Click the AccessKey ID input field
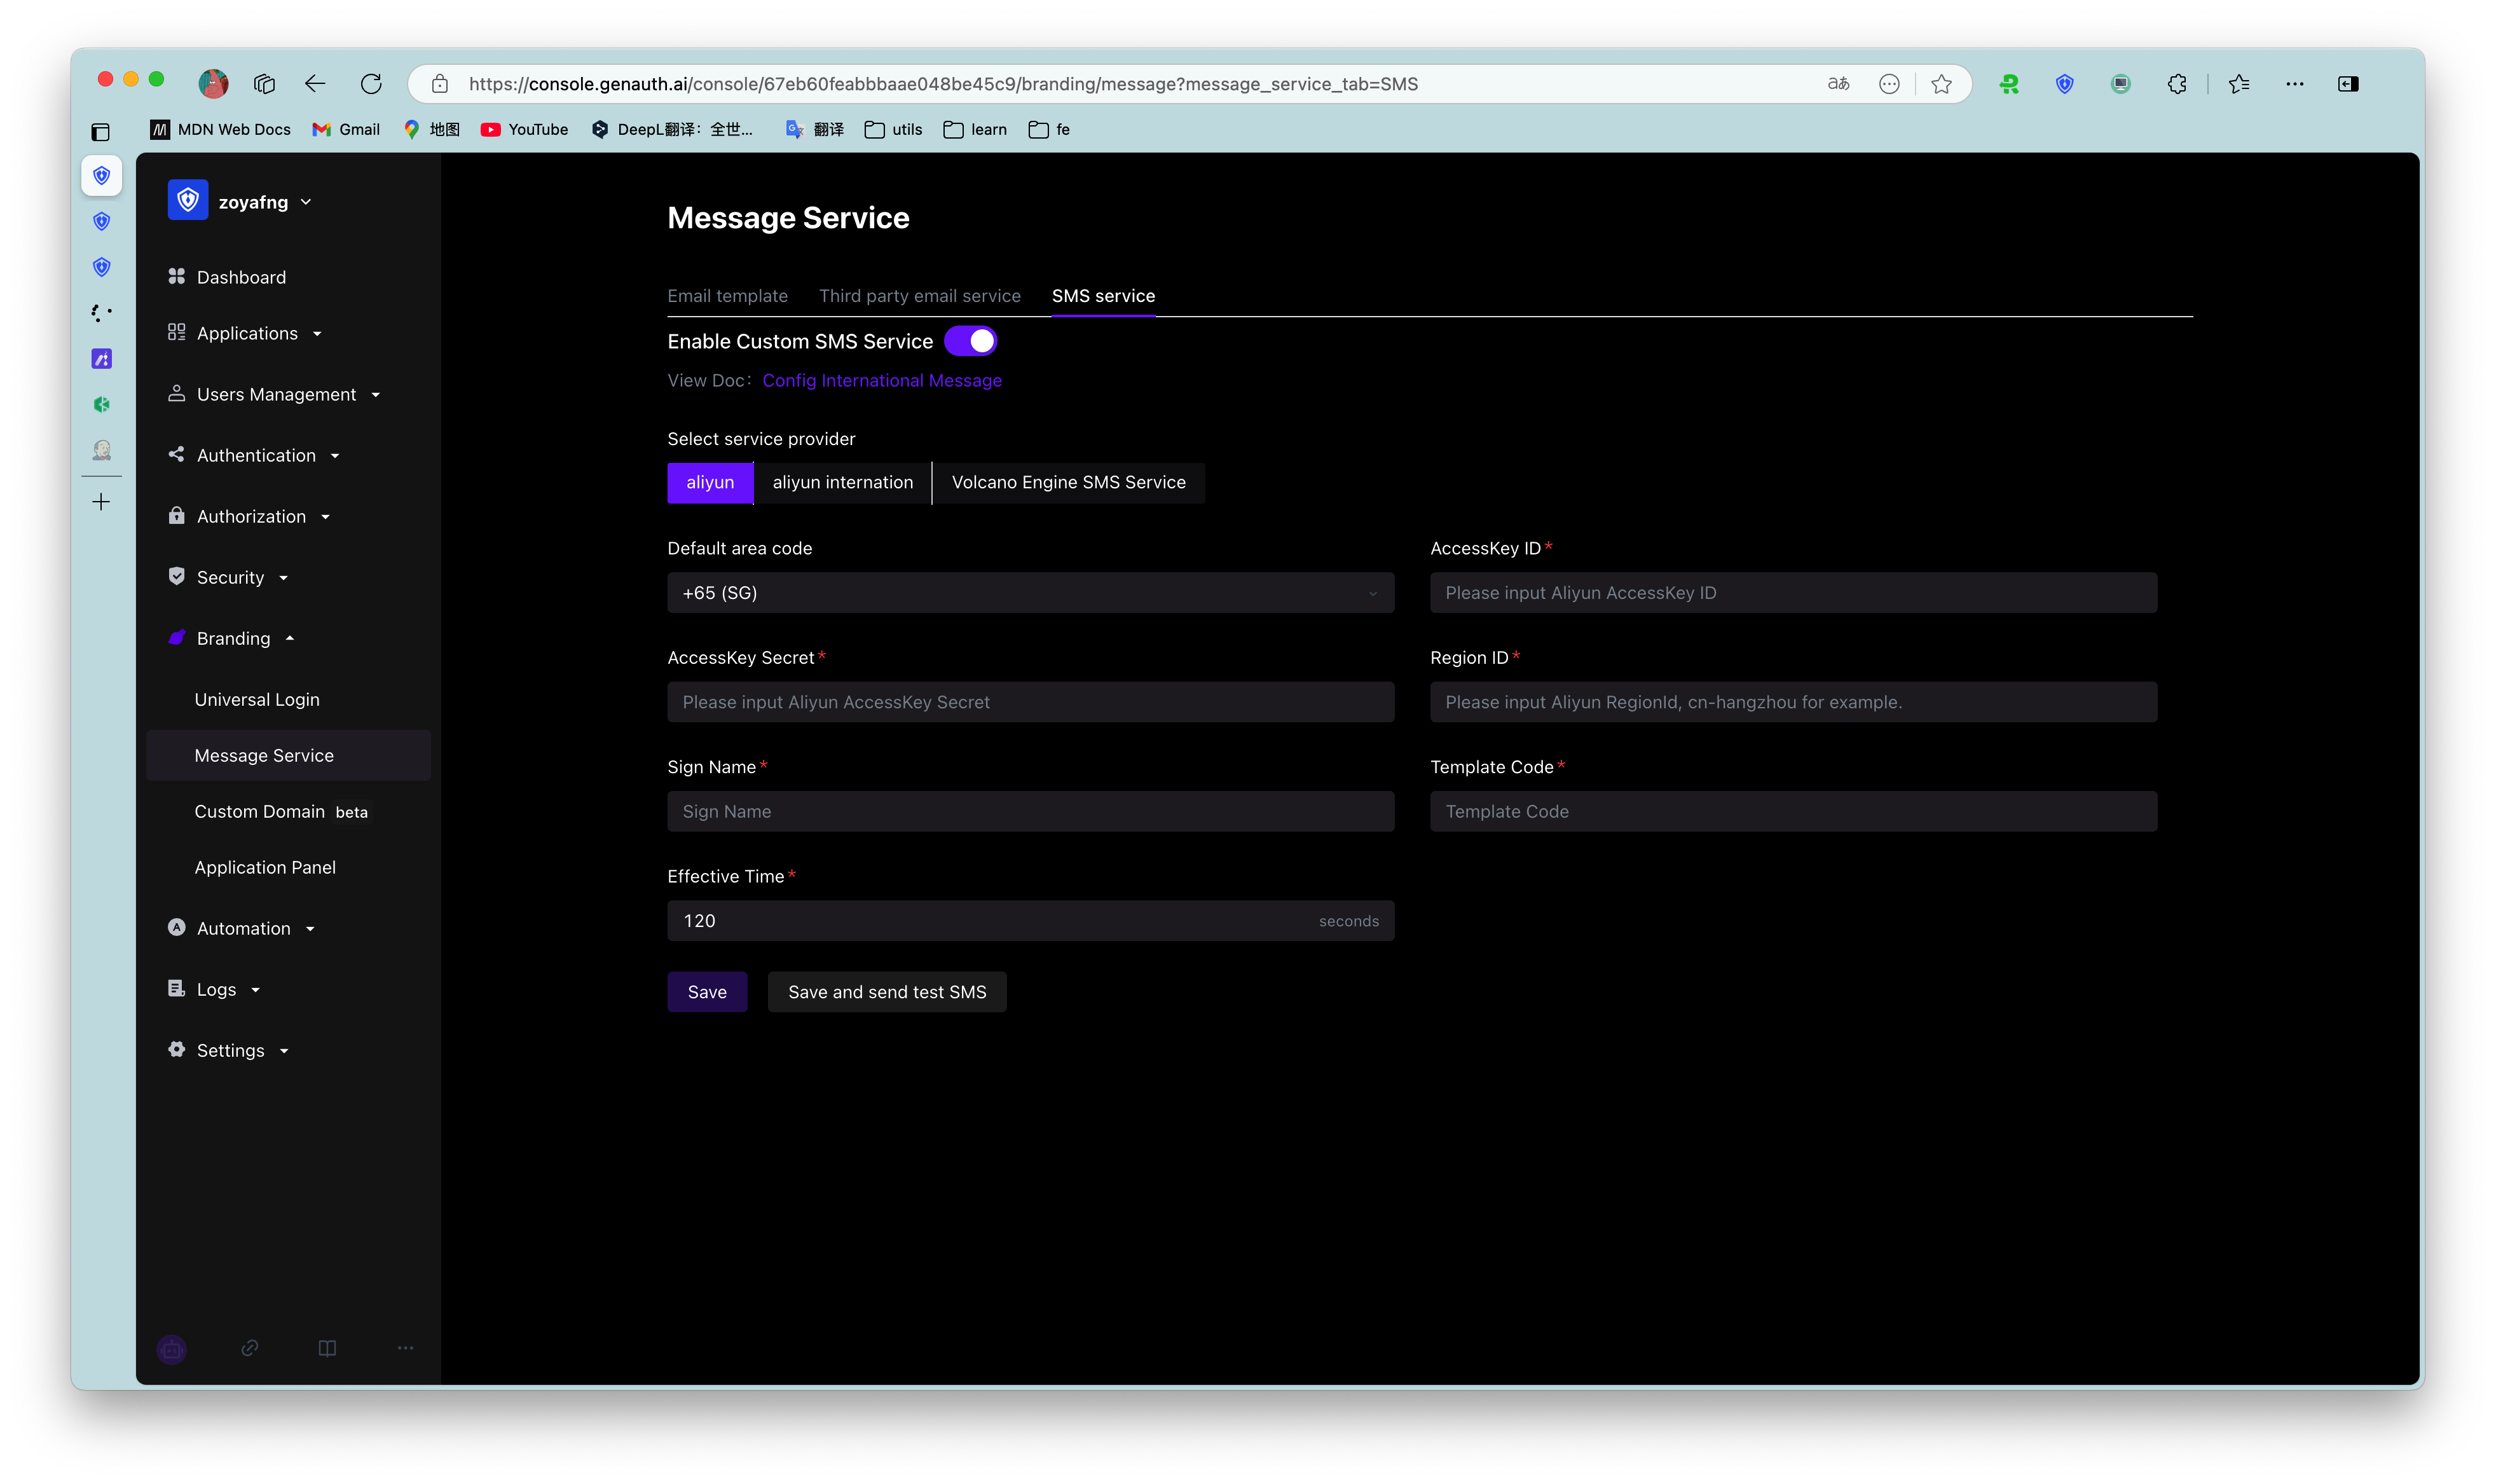Image resolution: width=2496 pixels, height=1484 pixels. (x=1792, y=593)
